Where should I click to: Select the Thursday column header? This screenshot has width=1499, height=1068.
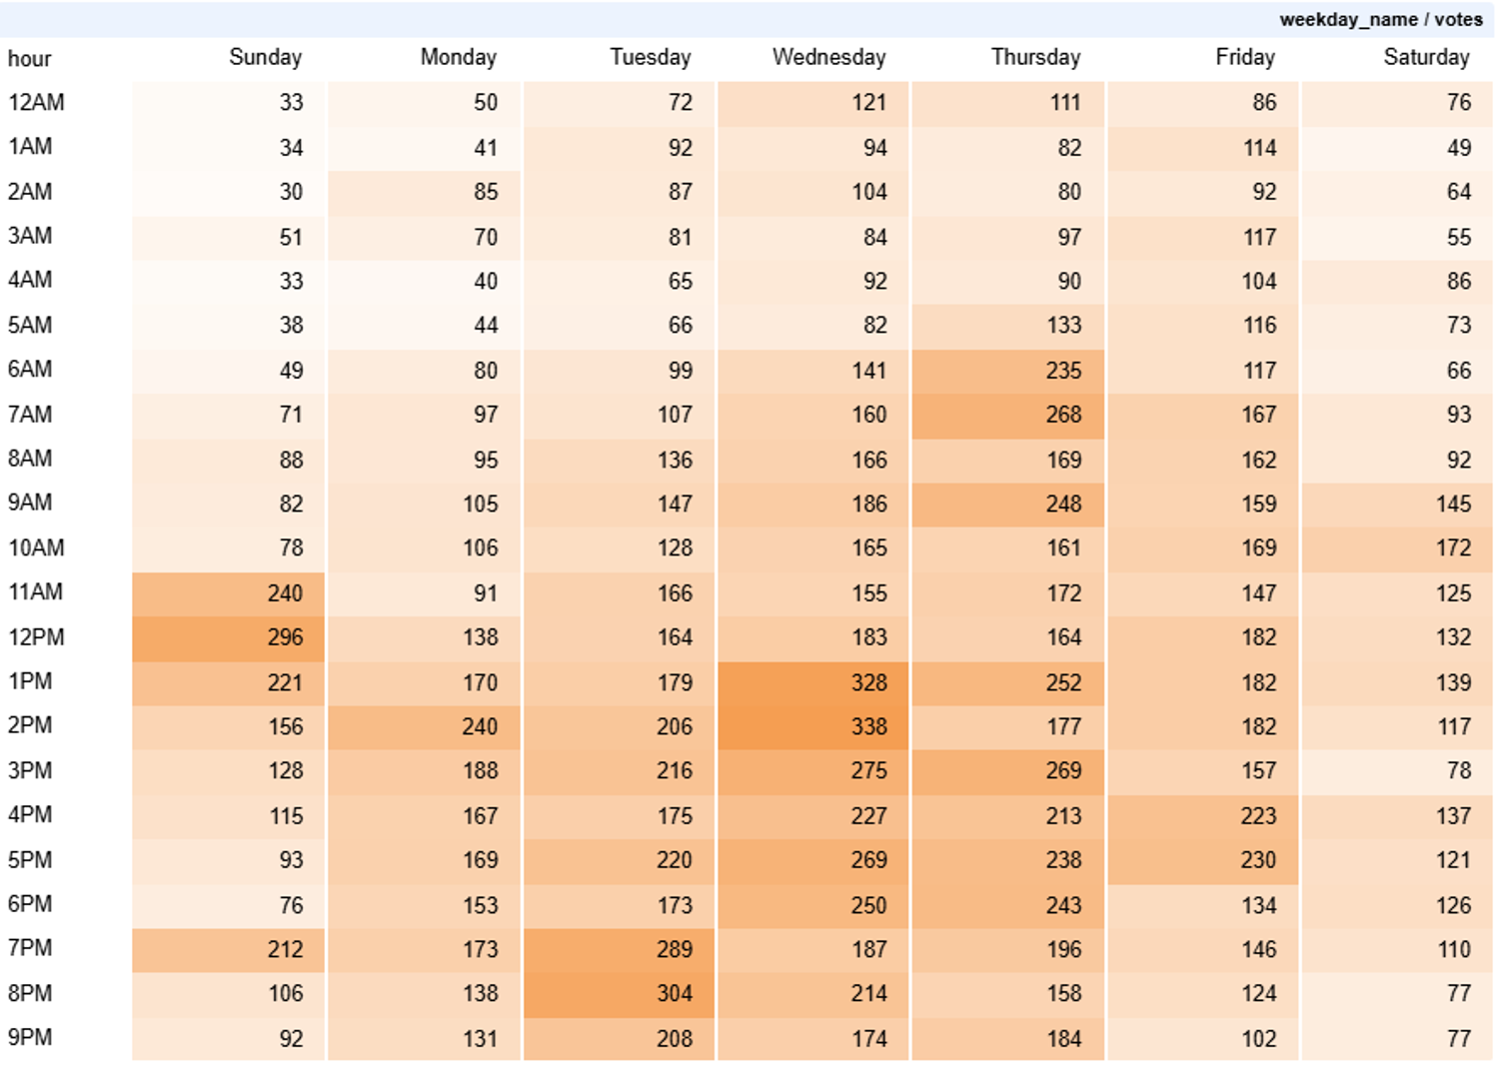1035,57
